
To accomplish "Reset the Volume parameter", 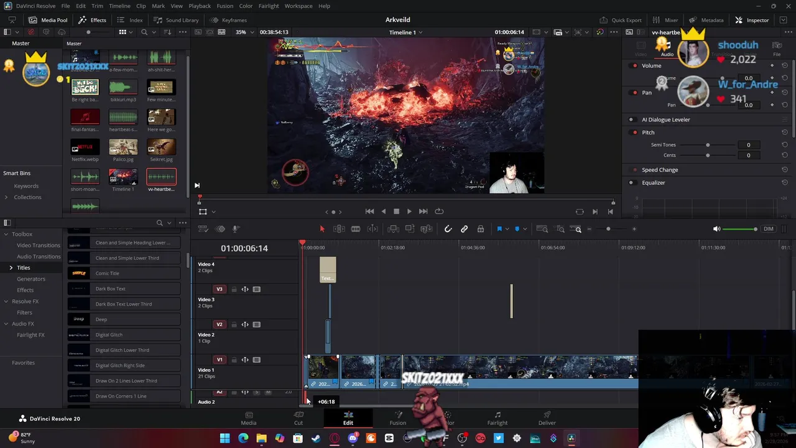I will point(785,65).
